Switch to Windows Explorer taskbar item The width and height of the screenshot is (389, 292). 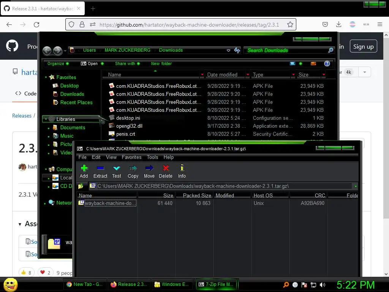point(172,284)
